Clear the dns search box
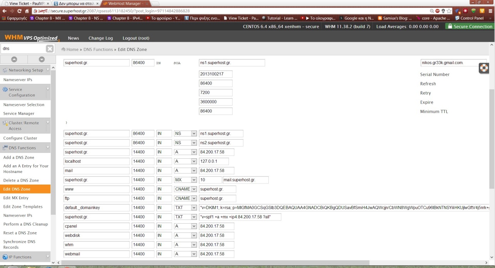This screenshot has width=495, height=268. [50, 49]
